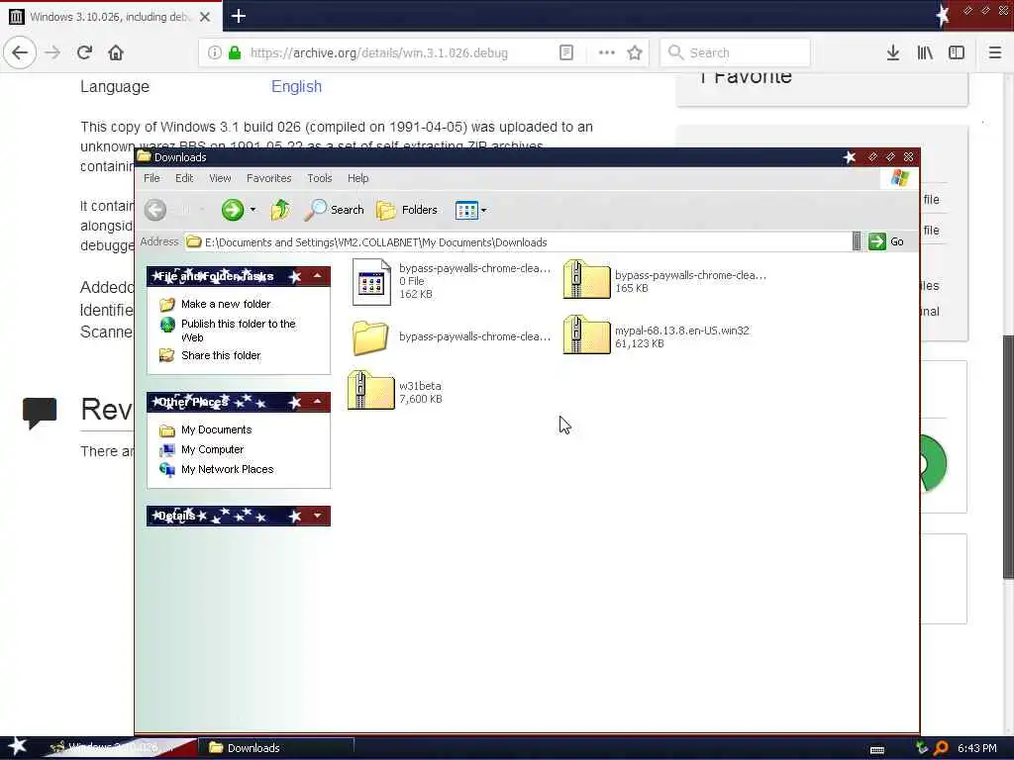Open the View menu

220,178
